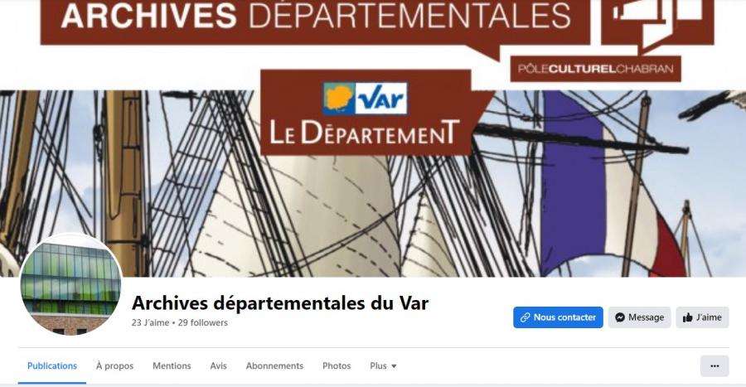Viewport: 746px width, 387px height.
Task: Open the 29 followers link
Action: point(203,323)
